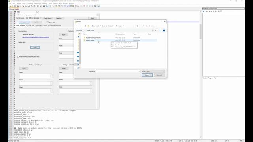Click the Zoom Out toolbar icon
Image resolution: width=253 pixels, height=142 pixels.
[x=53, y=6]
